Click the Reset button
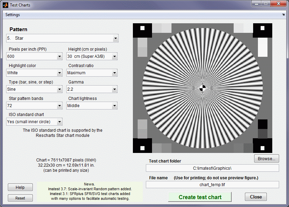This screenshot has height=207, width=289. point(20,198)
